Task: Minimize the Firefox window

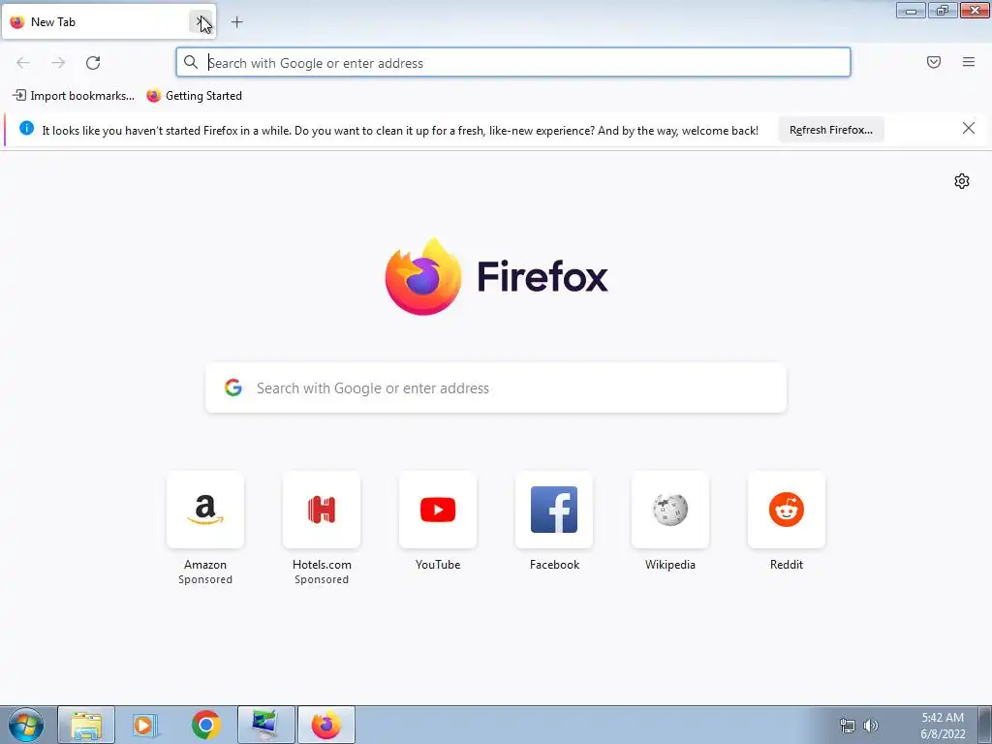Action: tap(911, 11)
